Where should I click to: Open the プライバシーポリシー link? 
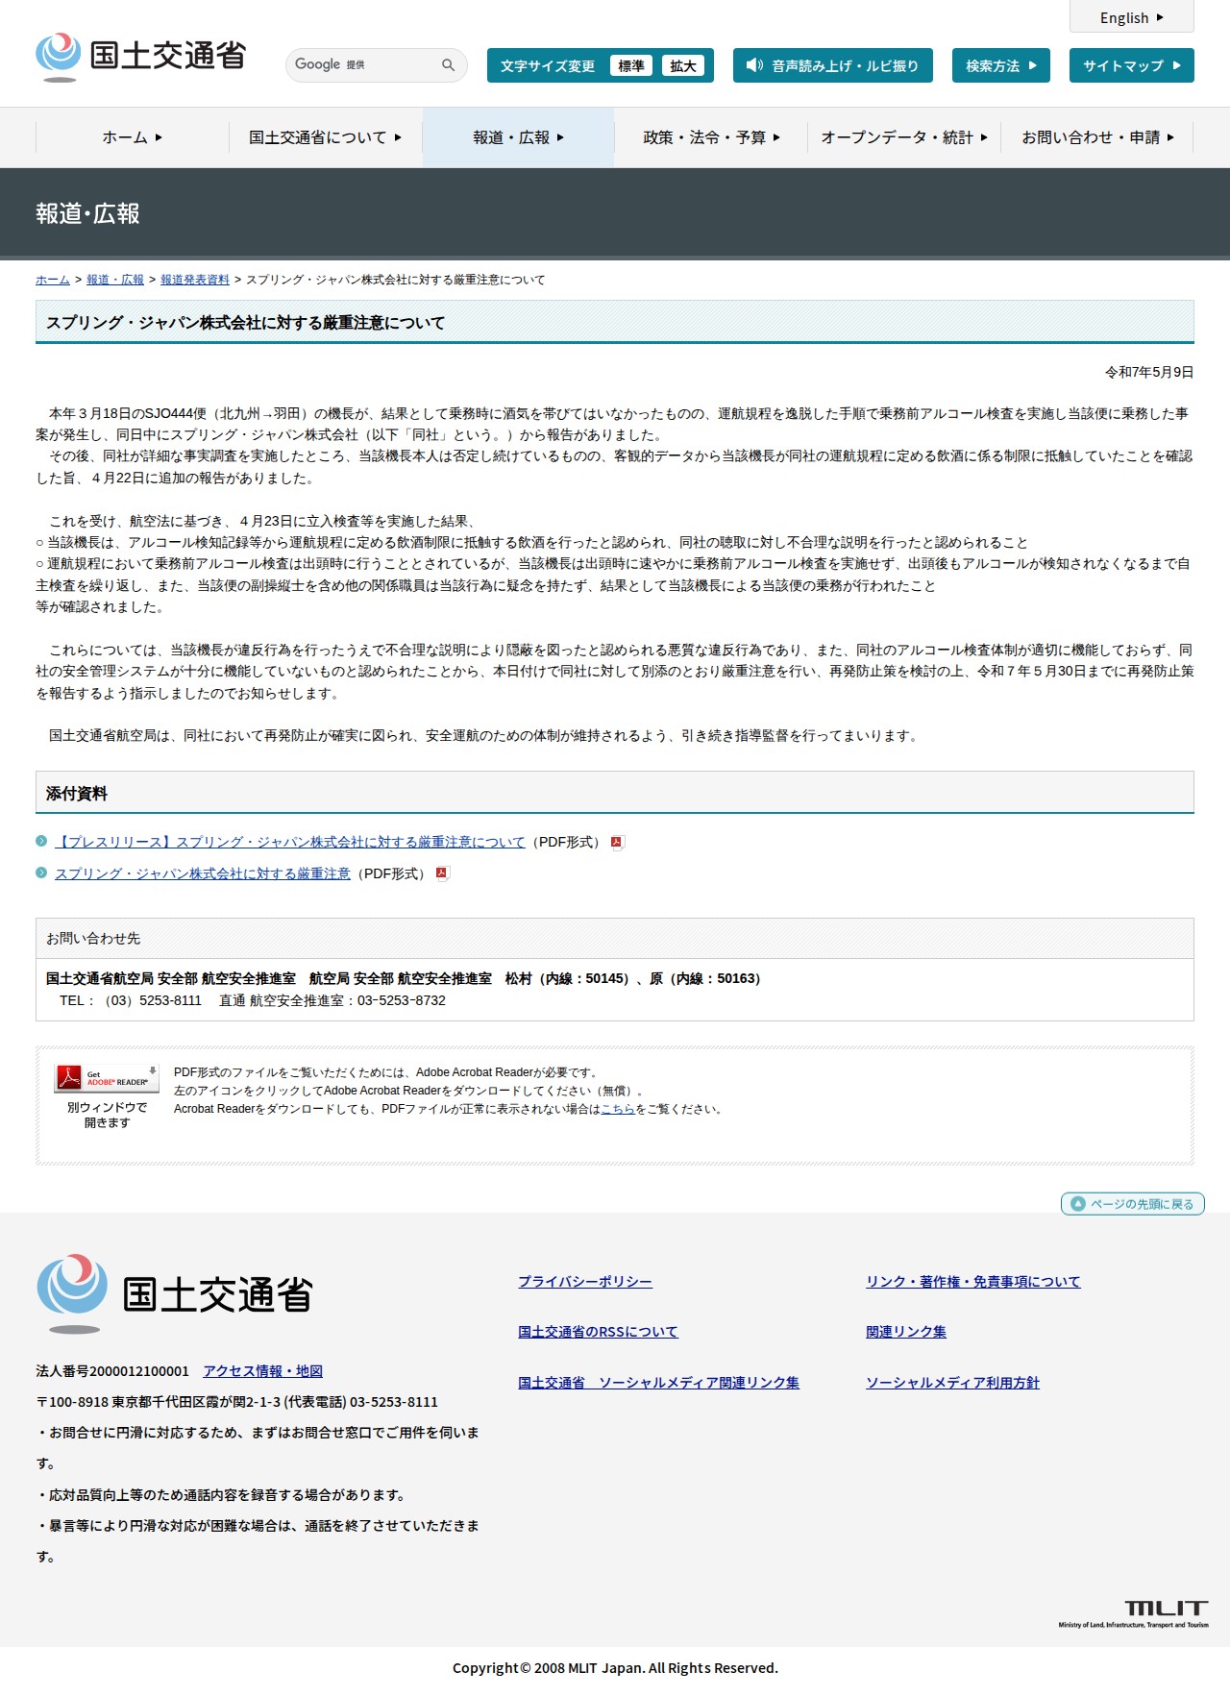coord(585,1281)
